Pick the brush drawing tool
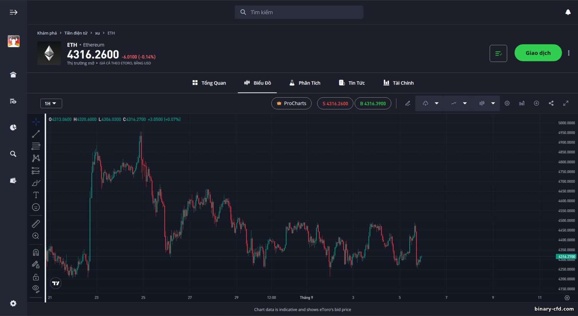The height and width of the screenshot is (316, 578). click(36, 183)
